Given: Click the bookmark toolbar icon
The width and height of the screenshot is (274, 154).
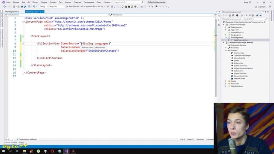Looking at the screenshot, I should (156, 6).
